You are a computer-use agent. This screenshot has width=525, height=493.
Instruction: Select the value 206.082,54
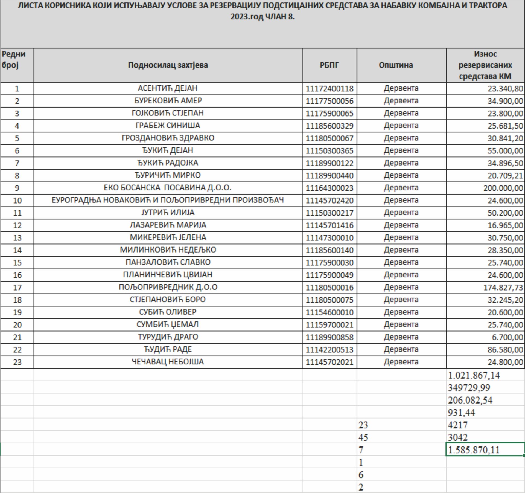[x=485, y=400]
